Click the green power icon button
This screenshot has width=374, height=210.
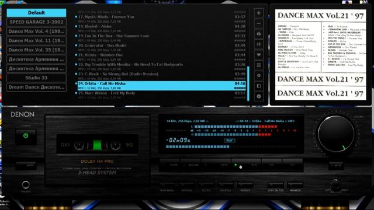point(26,136)
